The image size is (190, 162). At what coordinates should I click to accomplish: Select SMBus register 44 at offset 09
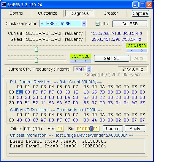(x=94, y=120)
